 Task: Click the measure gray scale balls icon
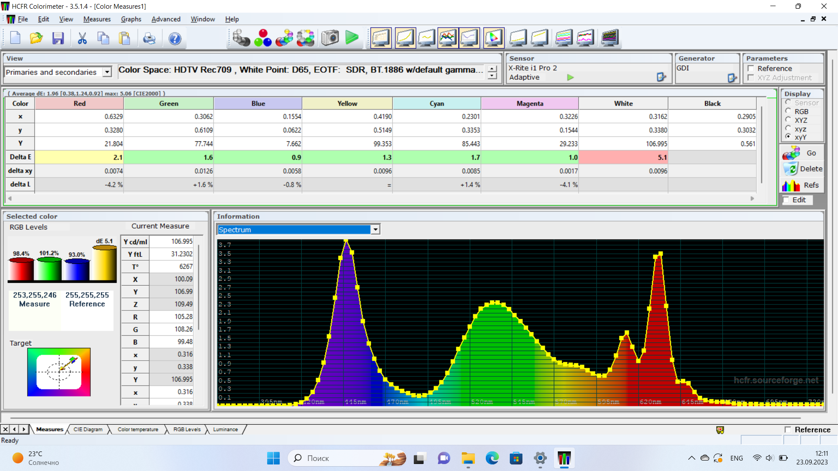click(x=240, y=38)
